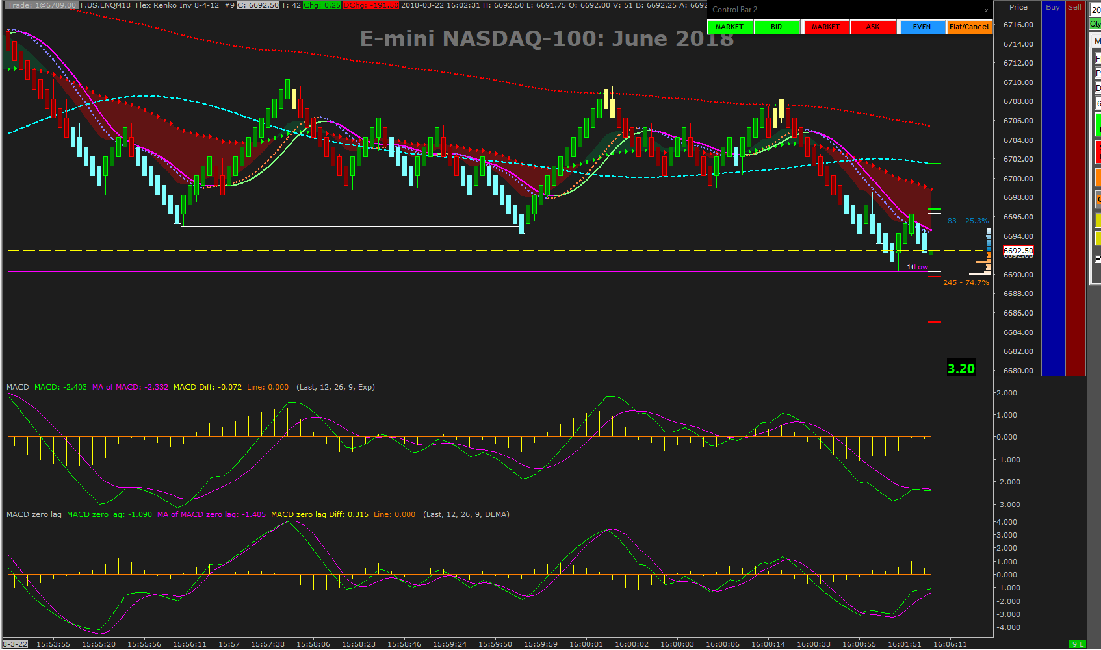Click the blue 83 - 25.3% volume label
Screen dimensions: 1101x650
[968, 221]
